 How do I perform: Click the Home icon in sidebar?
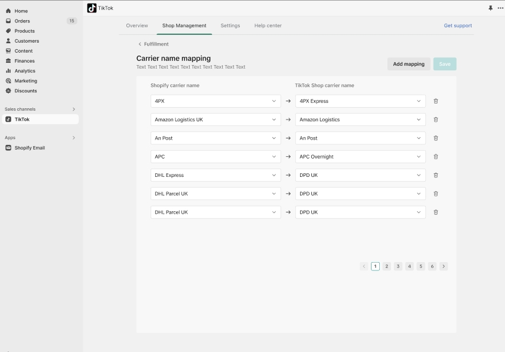(8, 11)
